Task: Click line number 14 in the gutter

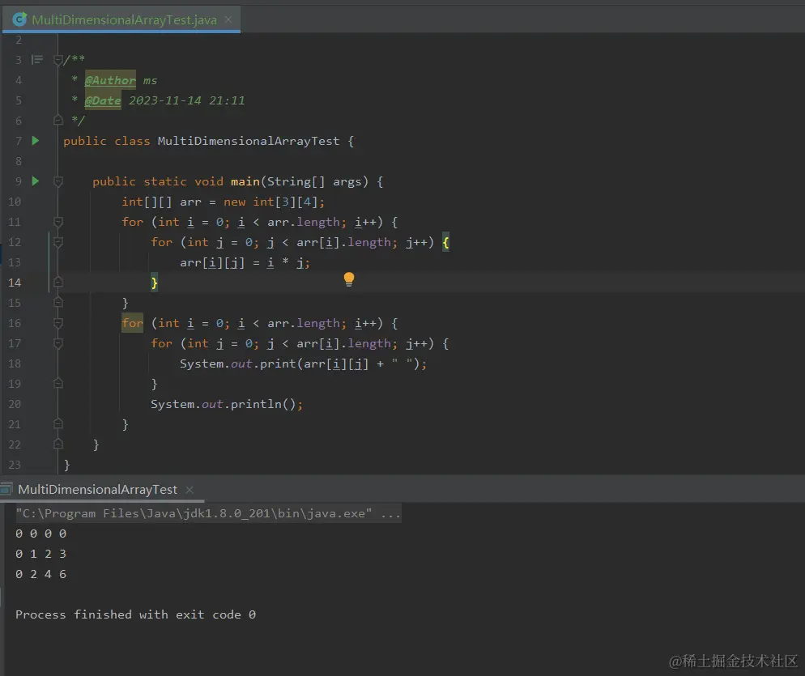Action: [x=15, y=283]
